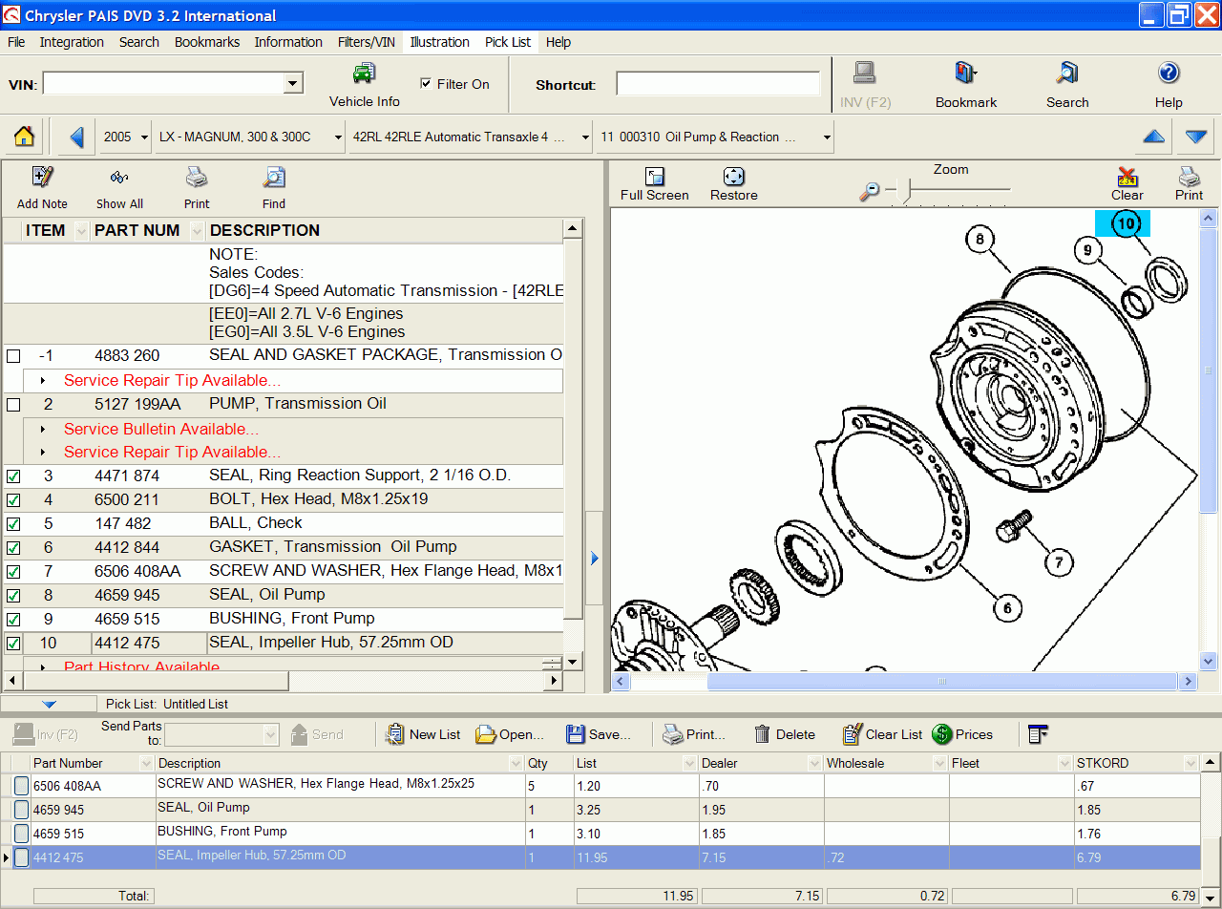The image size is (1222, 909).
Task: Restore the illustration view
Action: [x=734, y=184]
